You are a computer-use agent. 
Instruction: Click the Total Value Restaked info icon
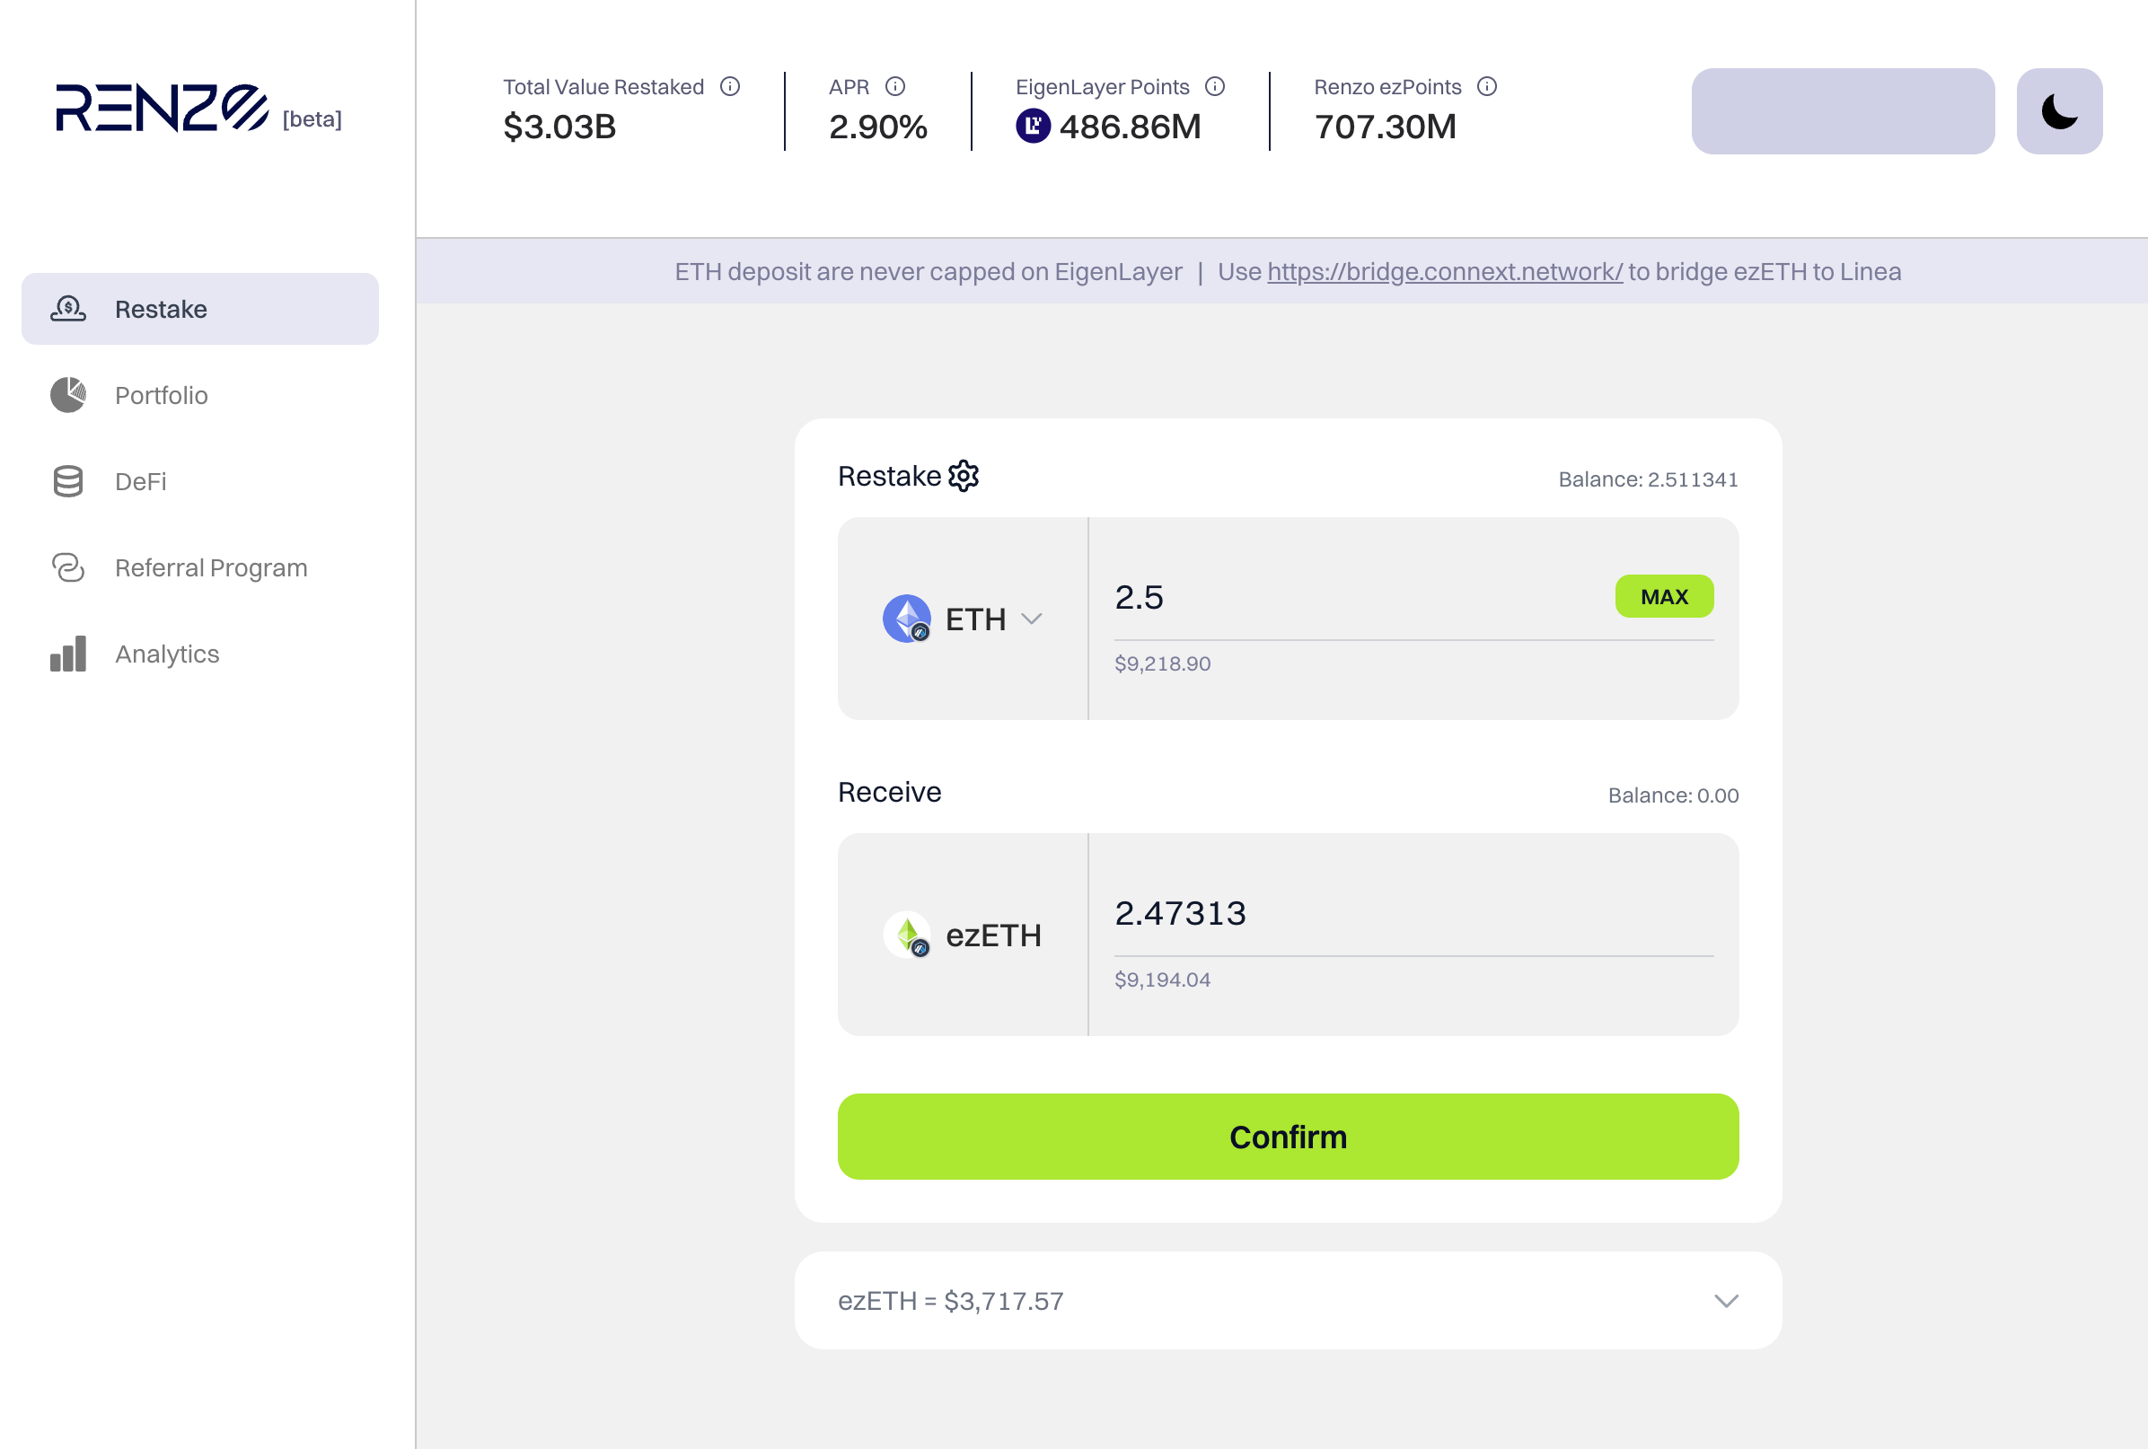[730, 87]
